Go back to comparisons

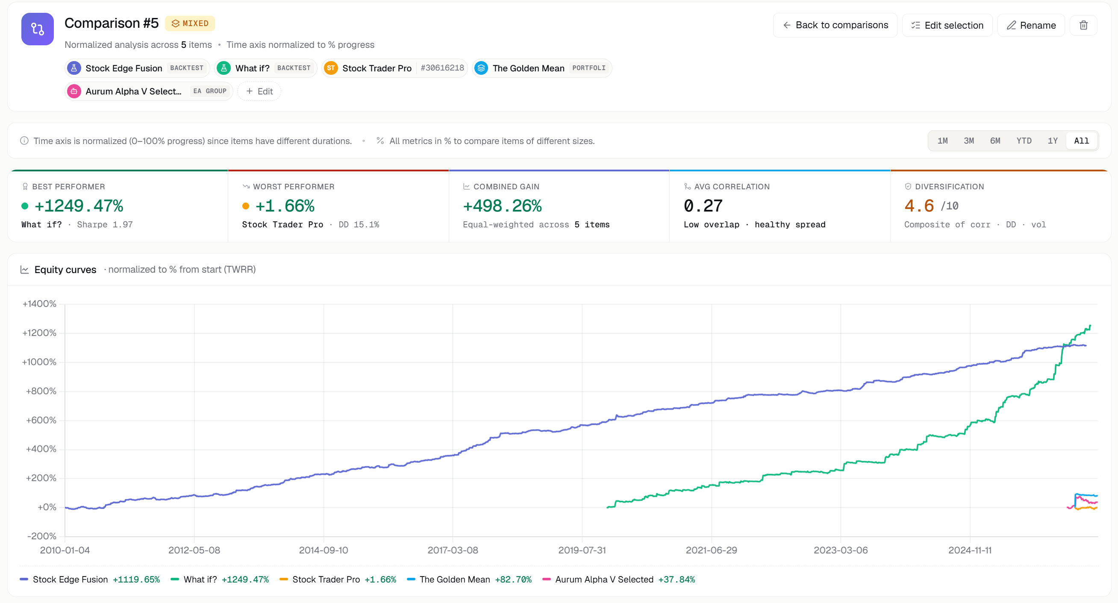click(835, 25)
